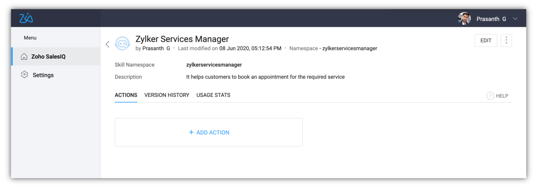Click the HELP link text
This screenshot has height=188, width=538.
502,96
